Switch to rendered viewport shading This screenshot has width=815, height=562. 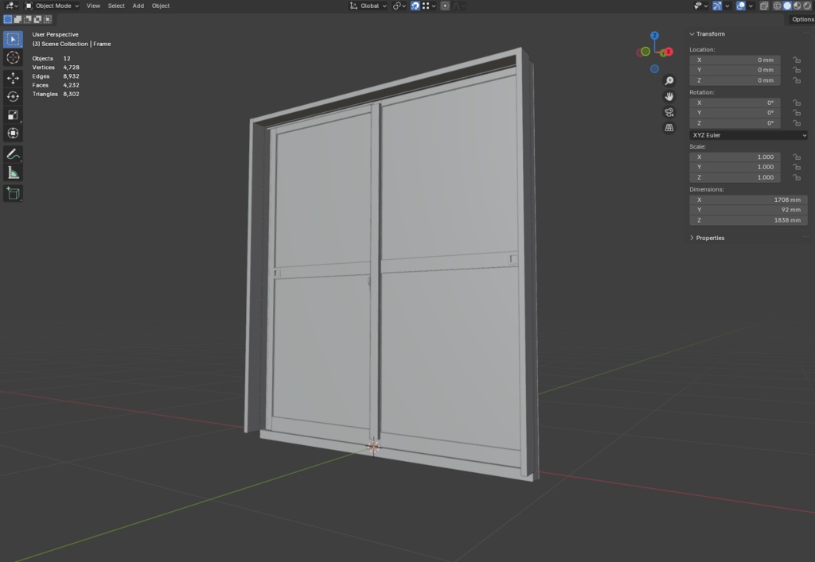pos(807,6)
